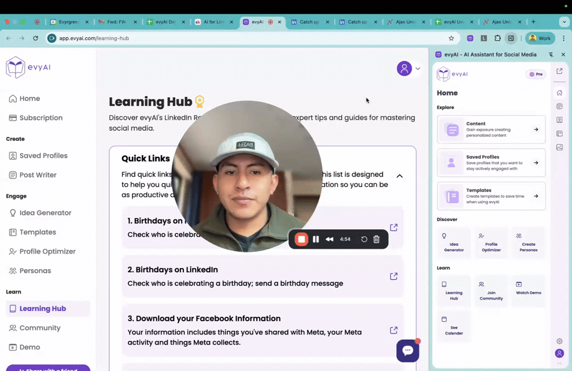572x371 pixels.
Task: Open the Work profile menu in Chrome
Action: click(539, 38)
